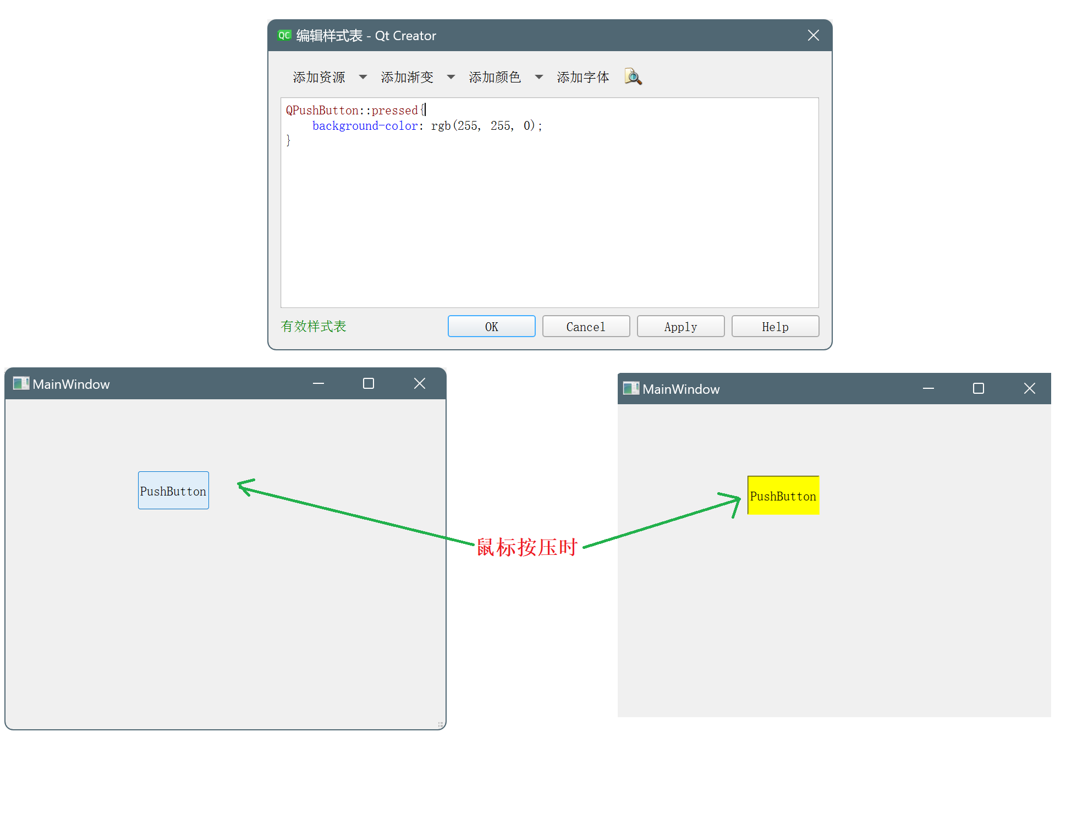
Task: Click the Qt Creator logo icon
Action: 284,35
